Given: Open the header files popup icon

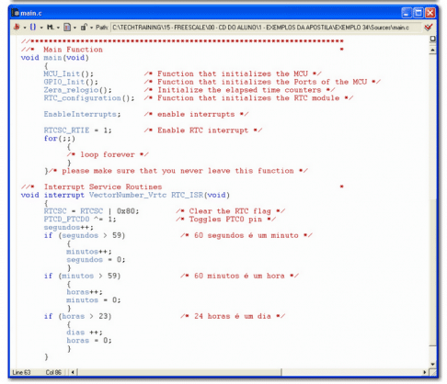Looking at the screenshot, I should 17,28.
